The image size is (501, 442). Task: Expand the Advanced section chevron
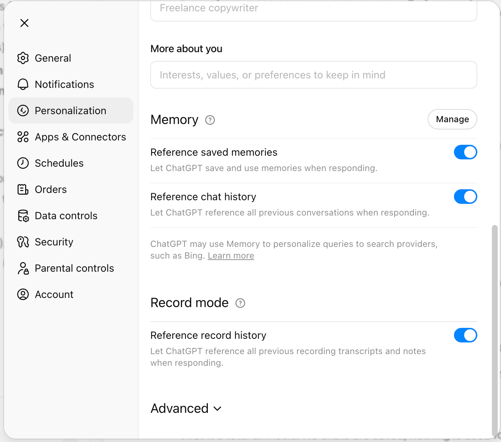click(x=218, y=409)
